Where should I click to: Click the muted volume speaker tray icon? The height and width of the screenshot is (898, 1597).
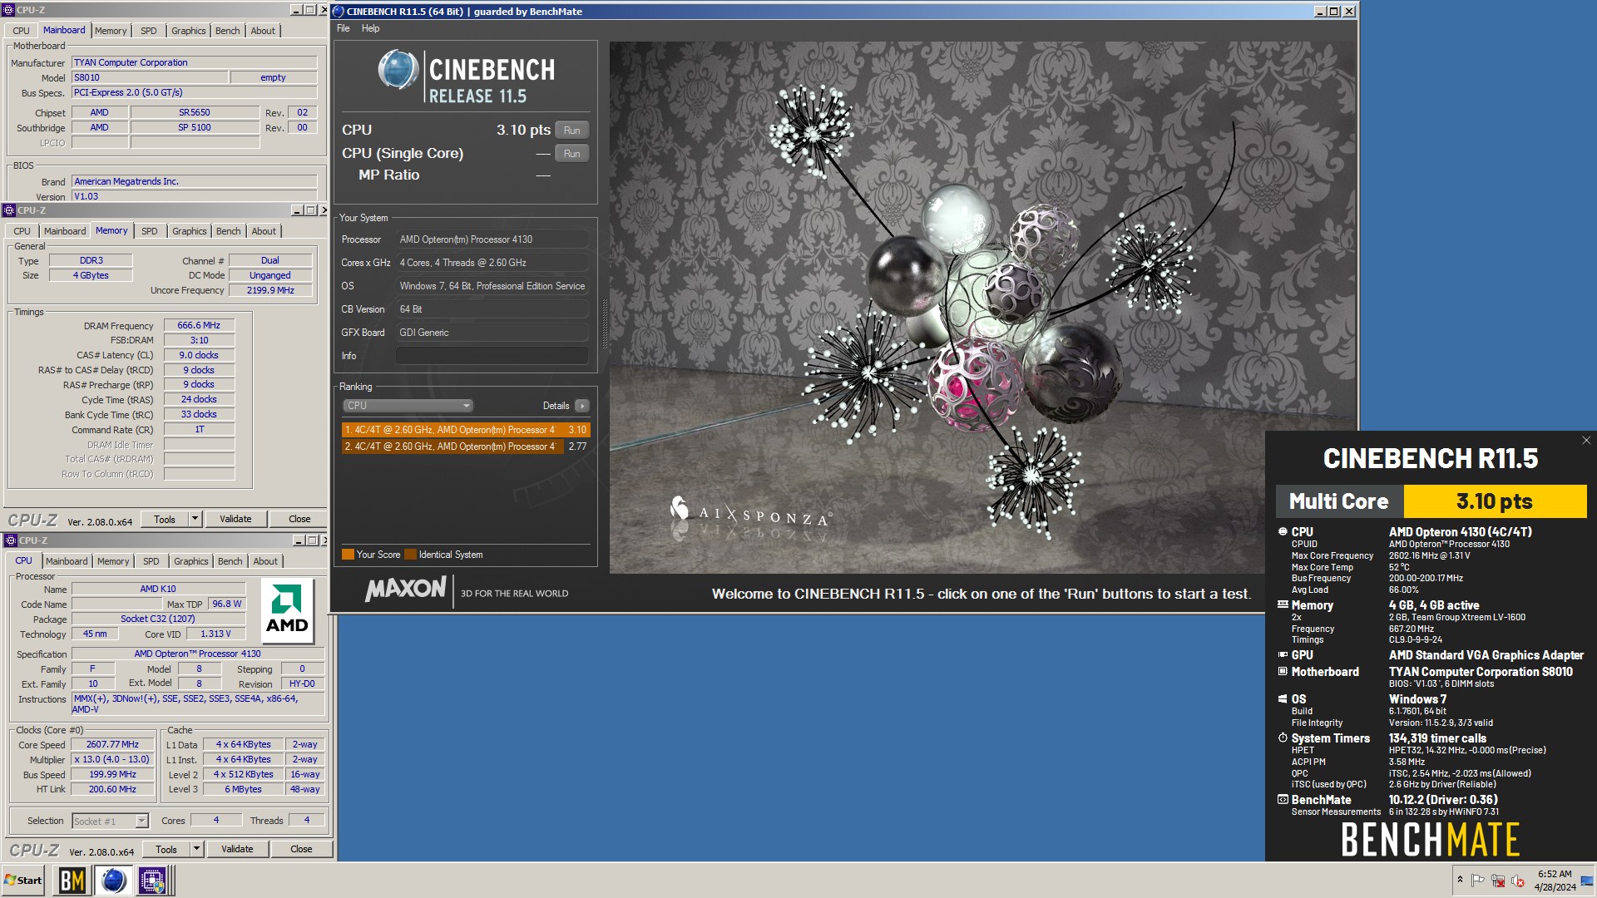(x=1518, y=881)
